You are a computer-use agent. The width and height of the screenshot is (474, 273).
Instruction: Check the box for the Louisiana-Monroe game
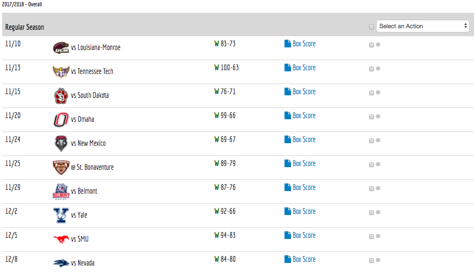click(x=371, y=45)
